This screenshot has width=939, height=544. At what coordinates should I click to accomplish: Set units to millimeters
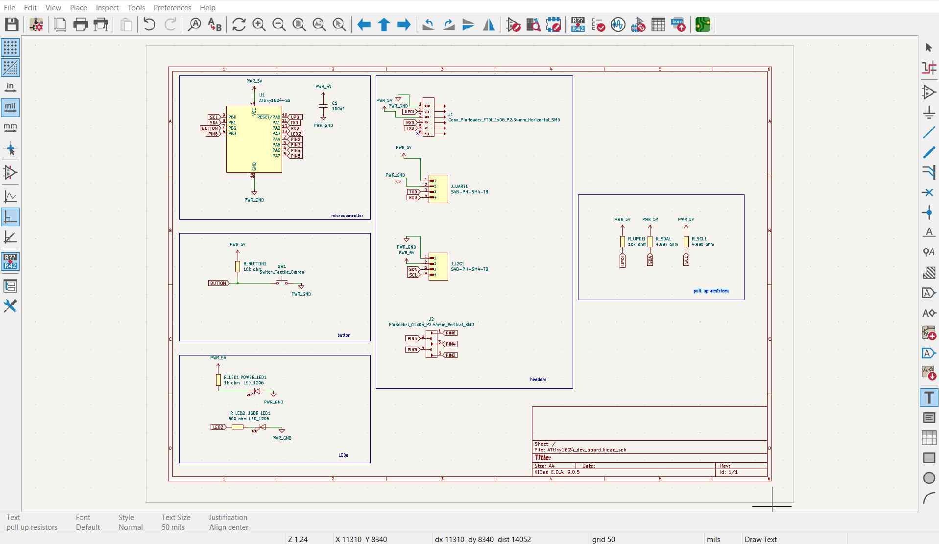pos(10,128)
